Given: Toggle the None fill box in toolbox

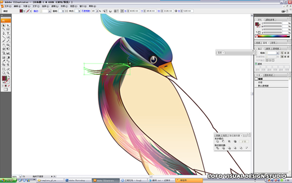Looking at the screenshot, I should [x=9, y=86].
